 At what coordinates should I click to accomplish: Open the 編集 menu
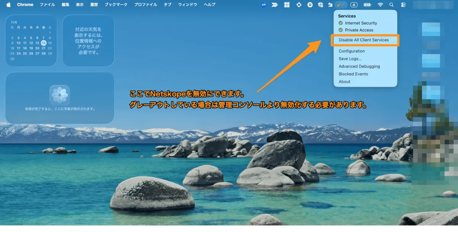65,5
